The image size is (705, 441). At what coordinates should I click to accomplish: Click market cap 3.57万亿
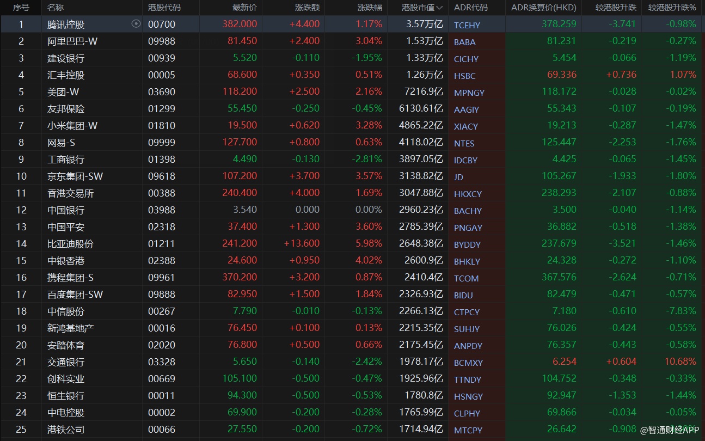(425, 24)
